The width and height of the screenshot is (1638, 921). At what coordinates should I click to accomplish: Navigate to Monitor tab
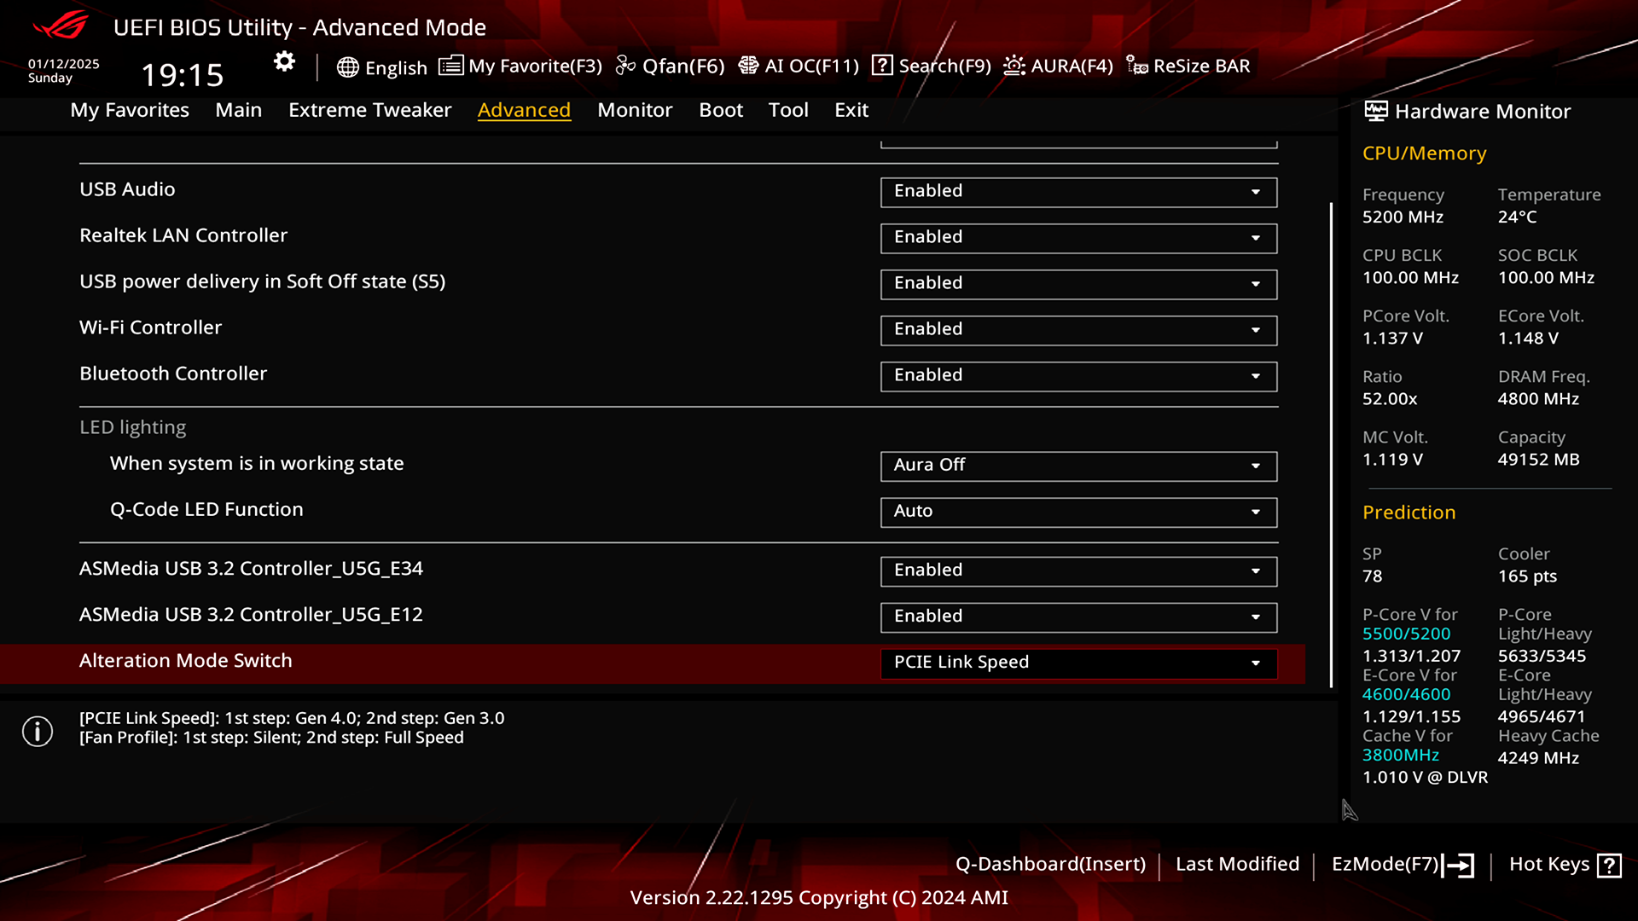pyautogui.click(x=635, y=109)
